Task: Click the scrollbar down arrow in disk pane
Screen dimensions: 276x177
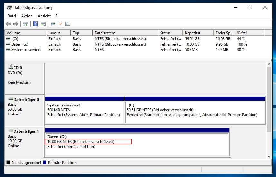Action: point(269,157)
